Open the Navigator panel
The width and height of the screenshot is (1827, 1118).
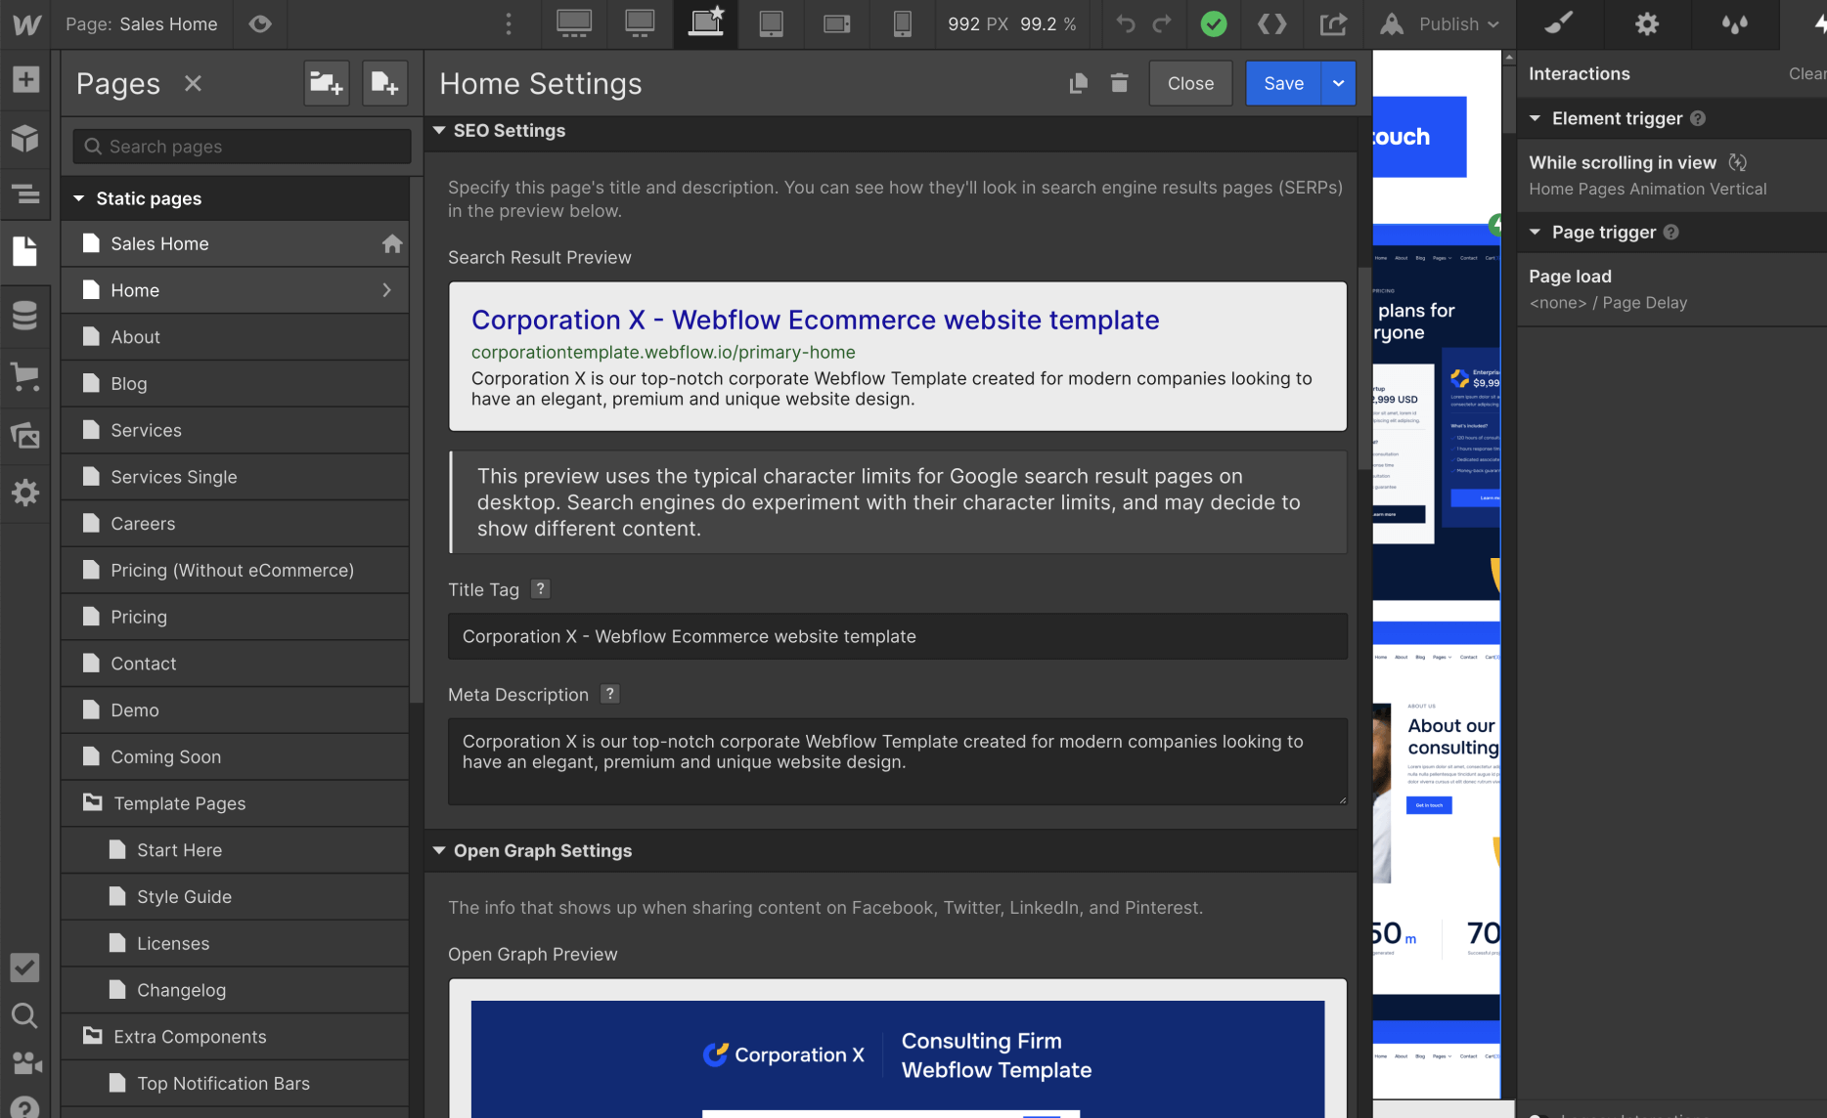[x=25, y=193]
